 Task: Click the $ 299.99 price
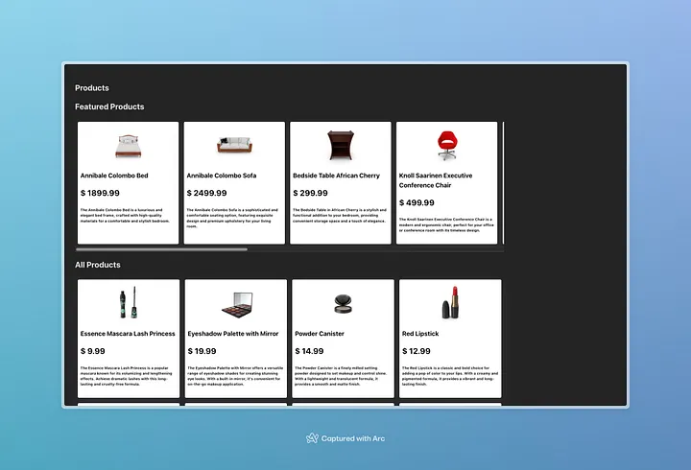310,193
